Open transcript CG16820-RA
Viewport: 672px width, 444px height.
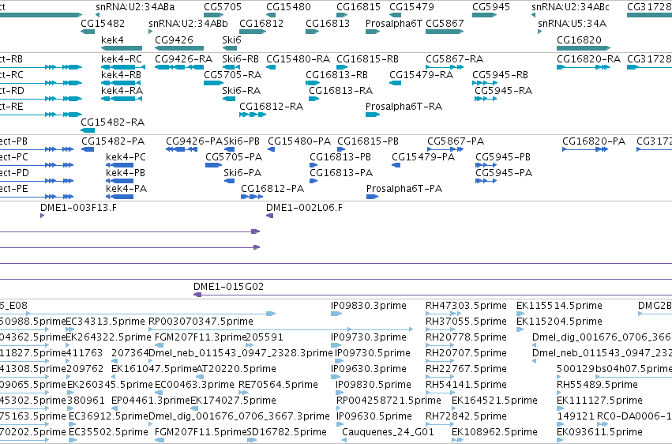pyautogui.click(x=588, y=58)
